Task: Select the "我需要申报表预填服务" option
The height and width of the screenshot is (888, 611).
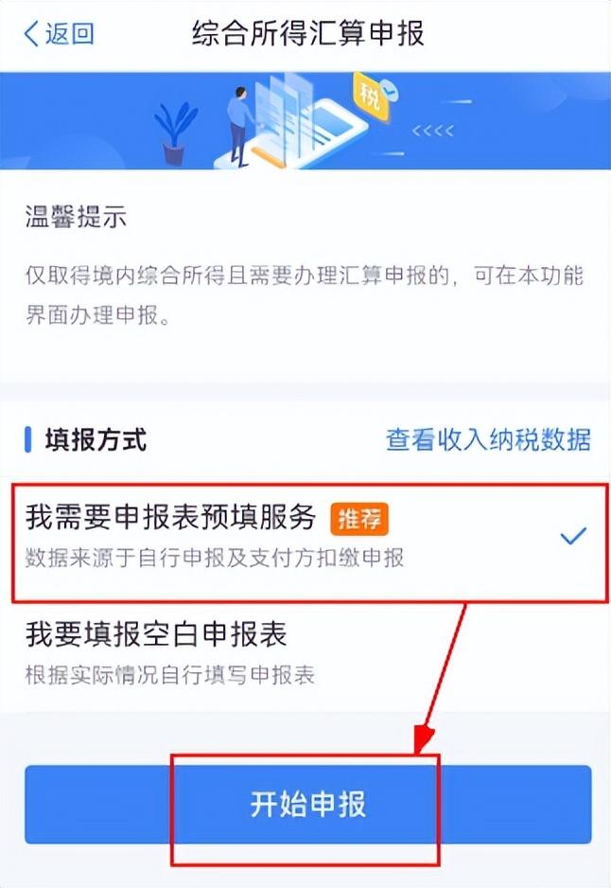Action: pos(310,542)
